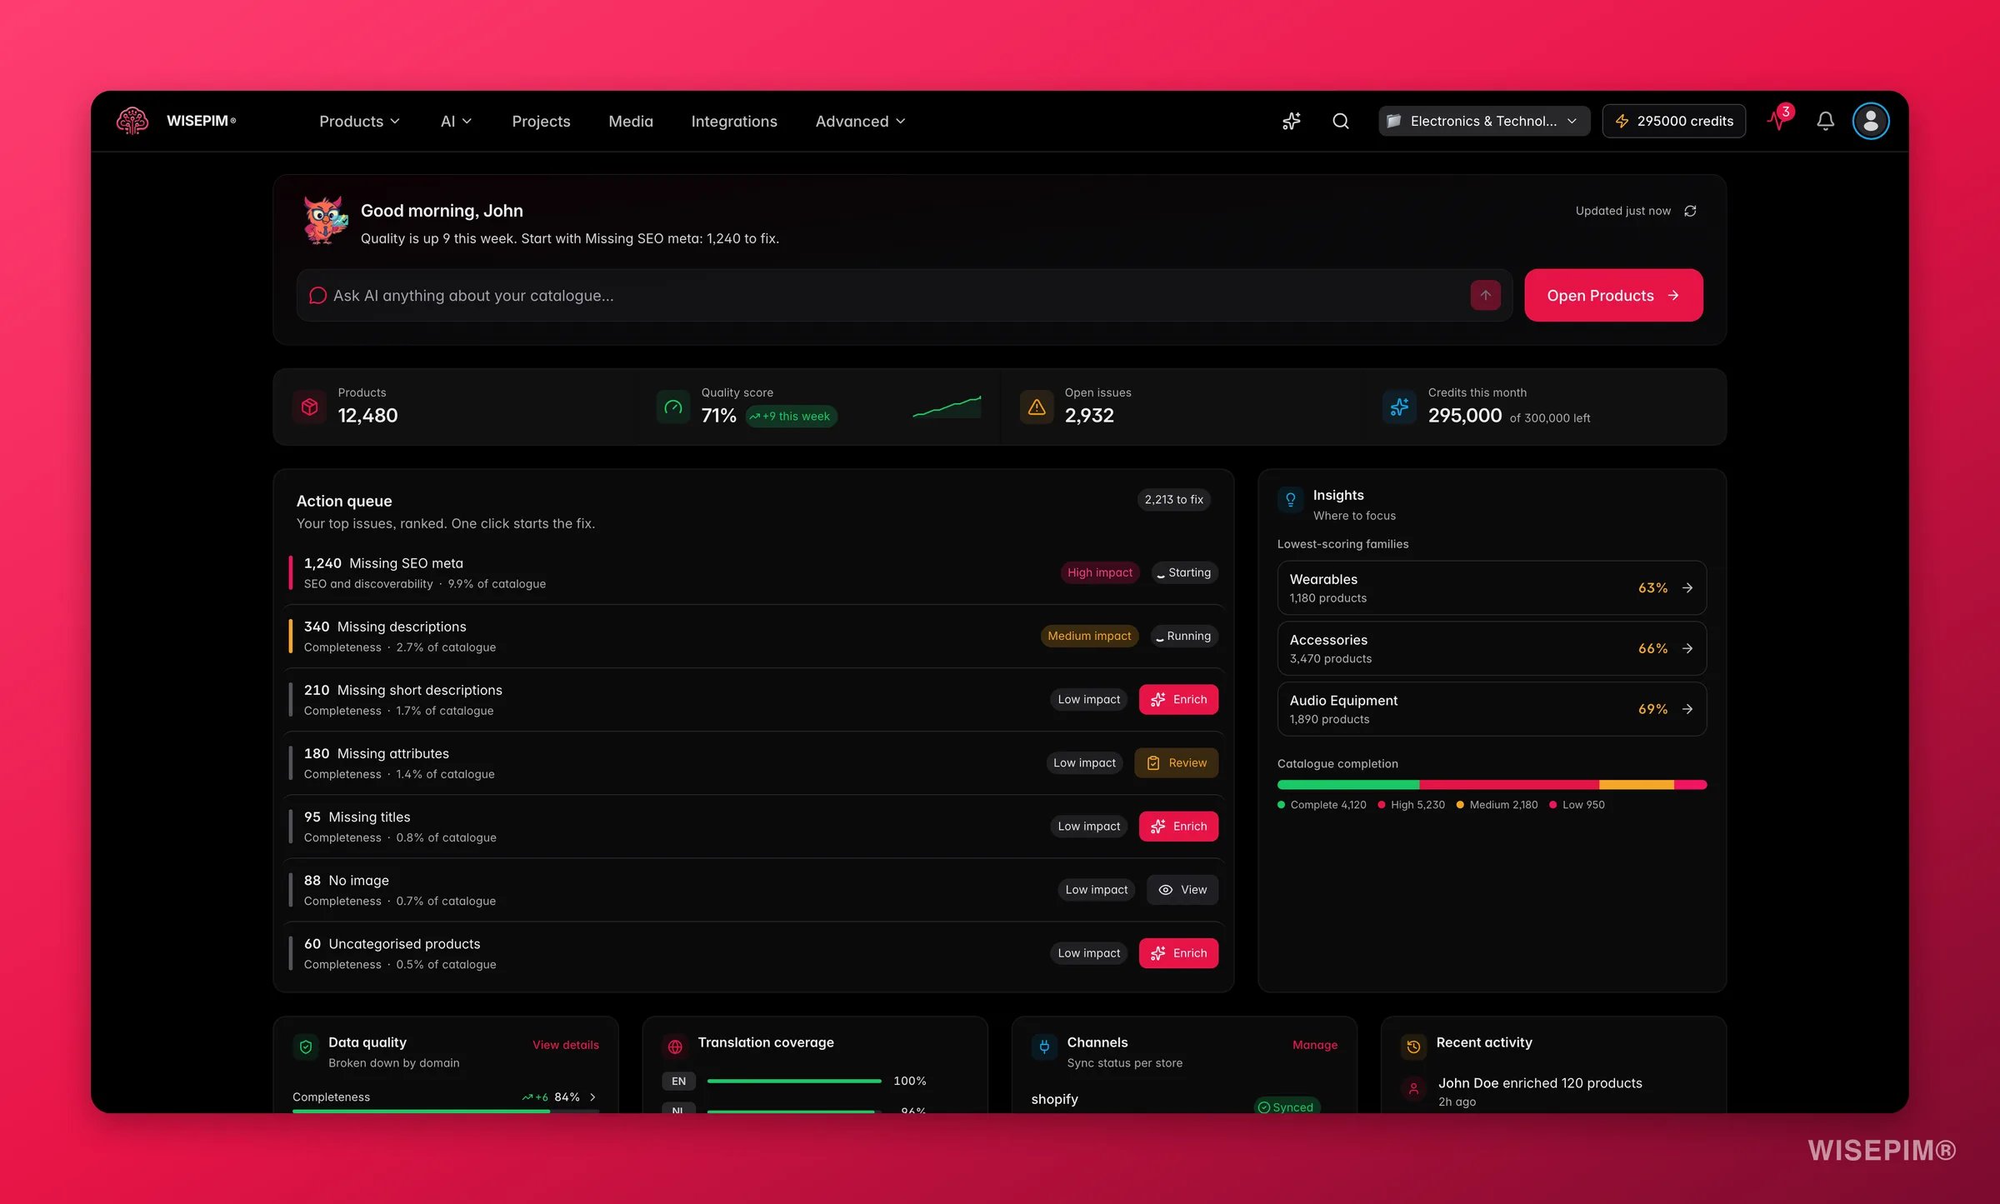Click the Insights lightbulb icon
Screen dimensions: 2000x1204
[1291, 500]
